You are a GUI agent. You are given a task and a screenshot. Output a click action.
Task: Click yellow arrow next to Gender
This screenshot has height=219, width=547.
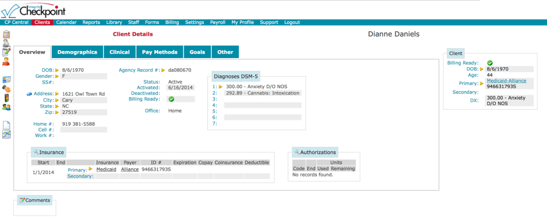pos(57,76)
